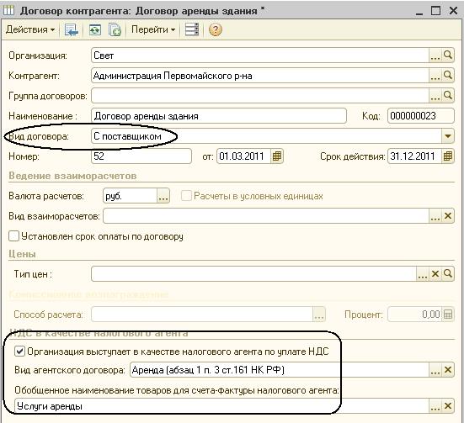Click the find-in-list toolbar icon
Image resolution: width=464 pixels, height=423 pixels.
click(x=72, y=30)
